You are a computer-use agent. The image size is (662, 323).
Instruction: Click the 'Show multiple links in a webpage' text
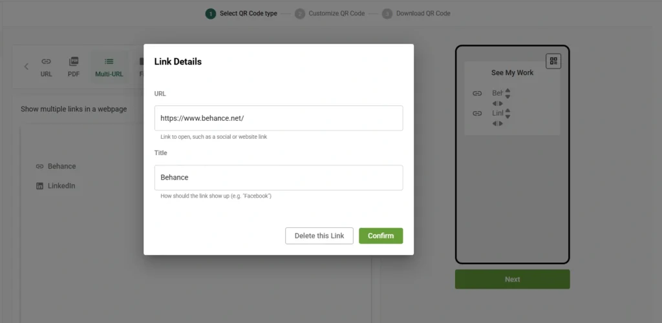pos(74,109)
